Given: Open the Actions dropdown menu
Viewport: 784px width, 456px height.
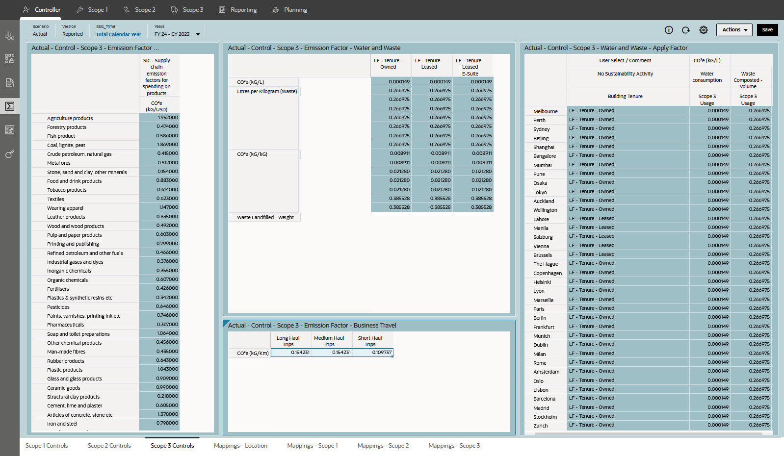Looking at the screenshot, I should pos(734,30).
